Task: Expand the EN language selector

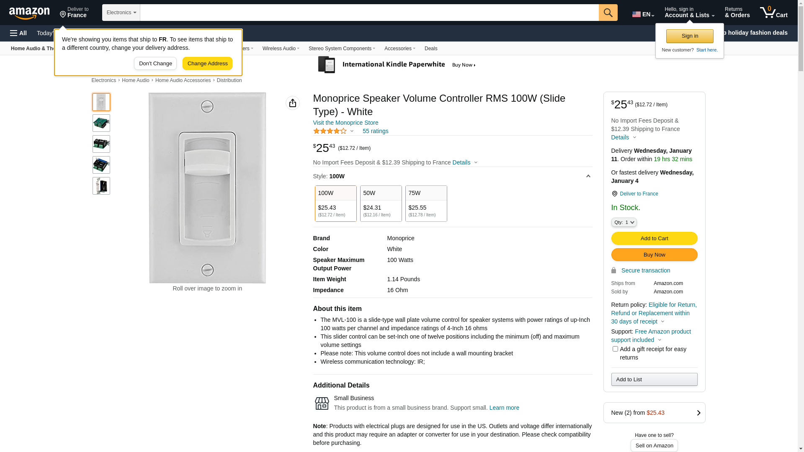Action: (643, 14)
